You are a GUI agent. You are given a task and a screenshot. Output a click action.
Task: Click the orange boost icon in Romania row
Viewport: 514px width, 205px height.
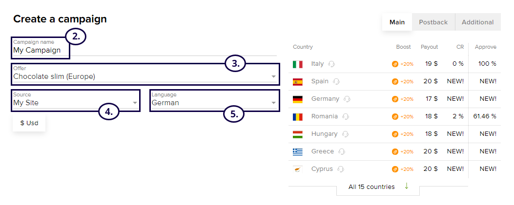[x=395, y=117]
